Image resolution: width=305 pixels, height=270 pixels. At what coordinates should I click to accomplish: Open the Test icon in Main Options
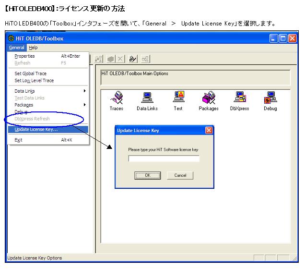(x=178, y=101)
